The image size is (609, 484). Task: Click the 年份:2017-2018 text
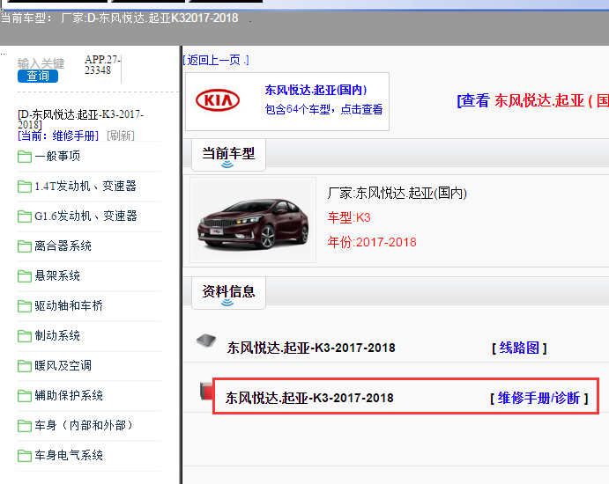click(x=372, y=242)
